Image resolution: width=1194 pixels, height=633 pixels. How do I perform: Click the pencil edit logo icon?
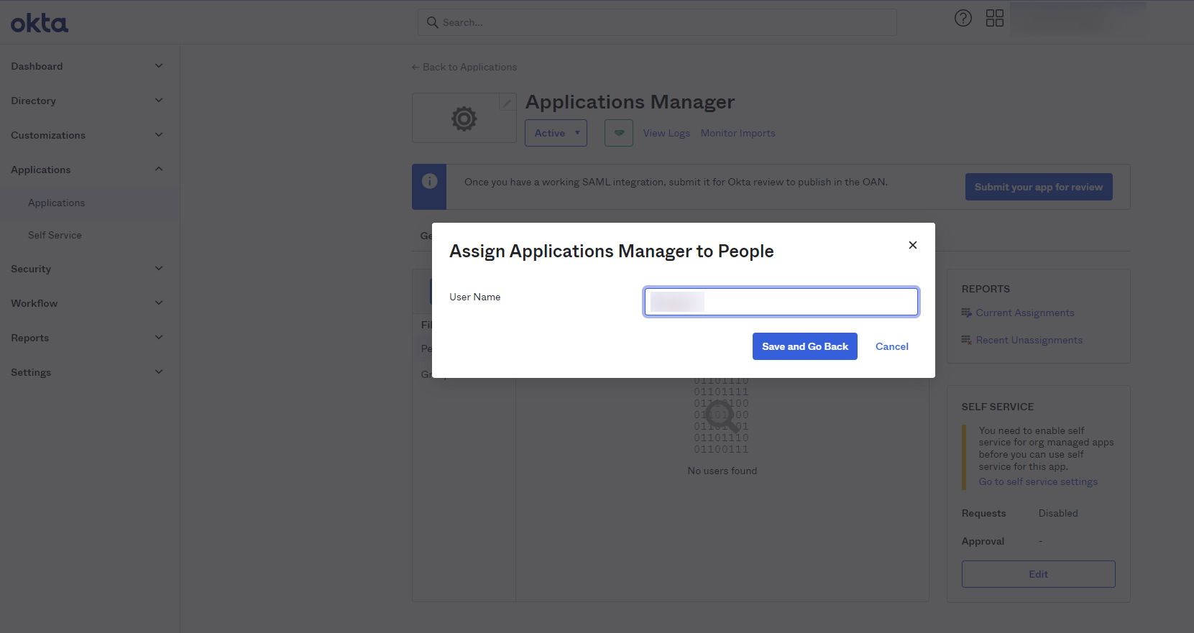(x=507, y=103)
